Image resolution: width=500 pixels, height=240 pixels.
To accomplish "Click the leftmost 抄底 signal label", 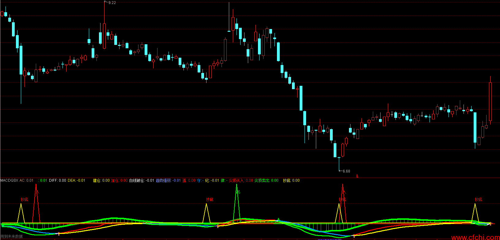I will pyautogui.click(x=25, y=199).
